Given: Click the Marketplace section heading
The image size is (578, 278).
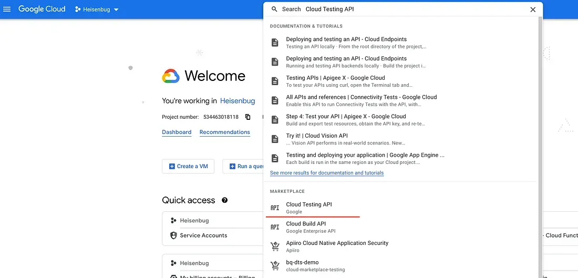Looking at the screenshot, I should click(x=287, y=191).
